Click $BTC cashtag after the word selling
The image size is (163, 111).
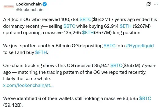tap(69, 26)
